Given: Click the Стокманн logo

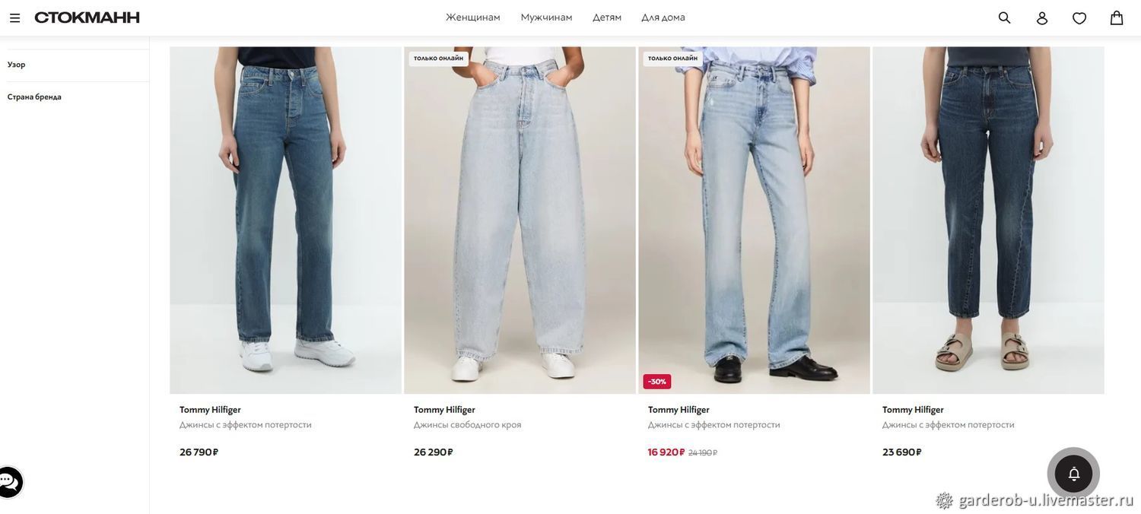Looking at the screenshot, I should pos(87,17).
